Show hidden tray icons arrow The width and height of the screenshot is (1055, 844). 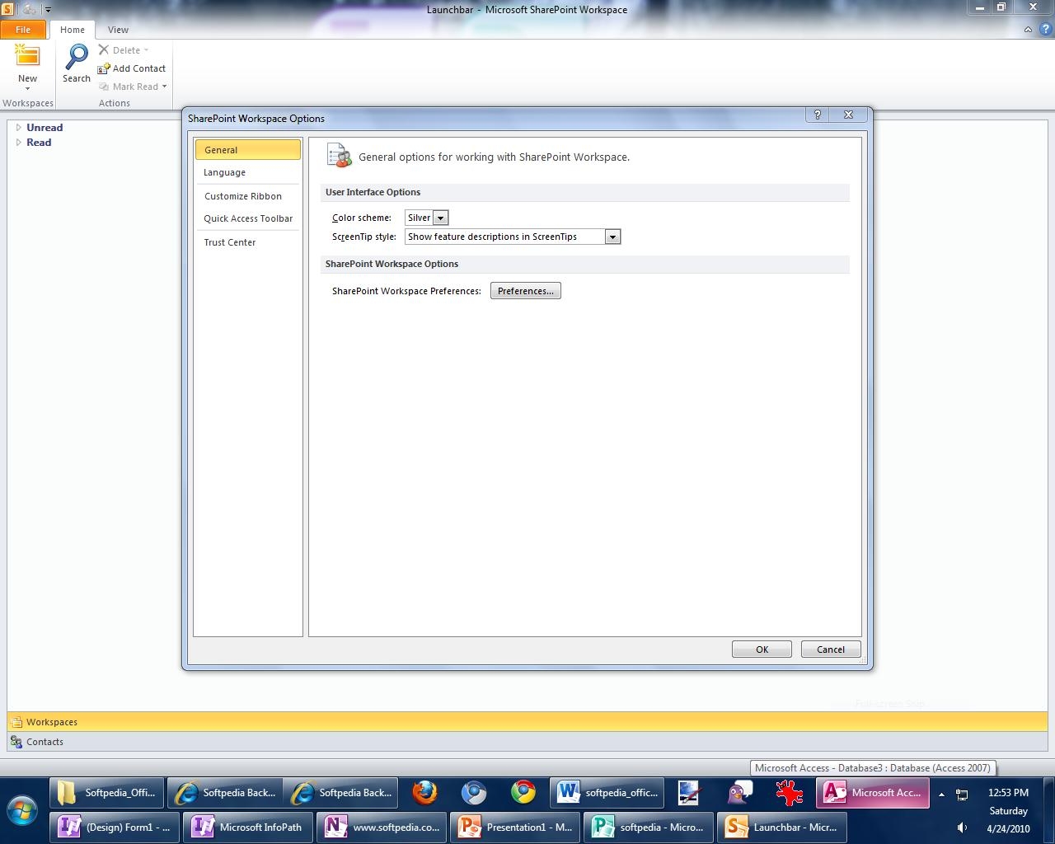[941, 795]
